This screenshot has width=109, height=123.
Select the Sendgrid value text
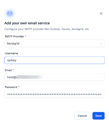pyautogui.click(x=13, y=43)
